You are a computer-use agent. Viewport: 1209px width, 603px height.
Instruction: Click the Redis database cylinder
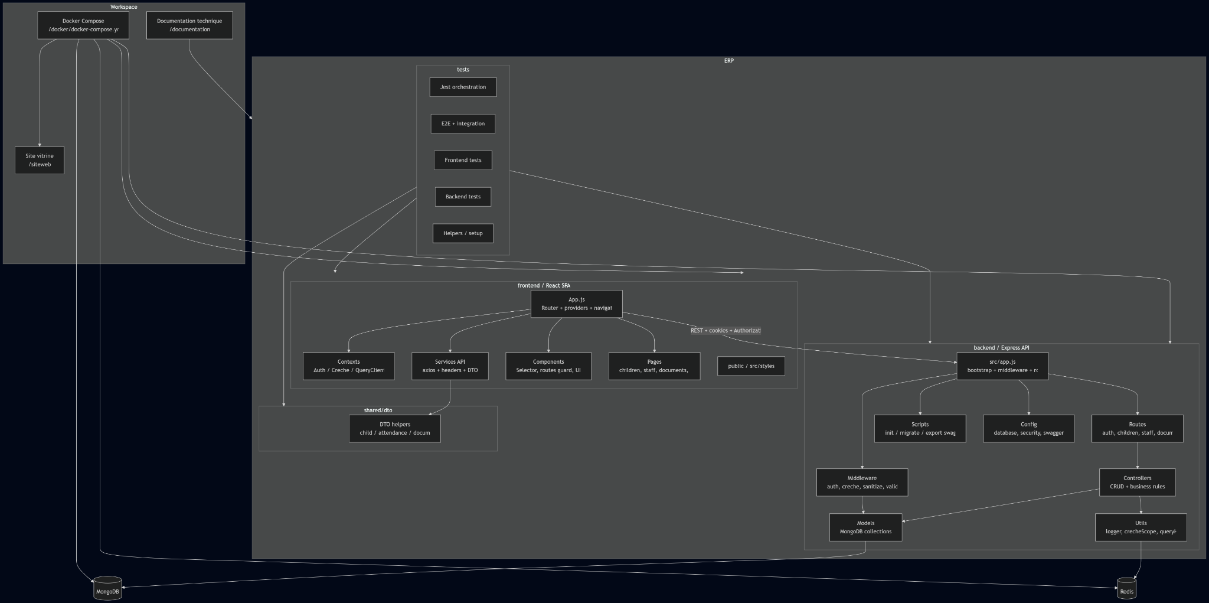pyautogui.click(x=1126, y=588)
